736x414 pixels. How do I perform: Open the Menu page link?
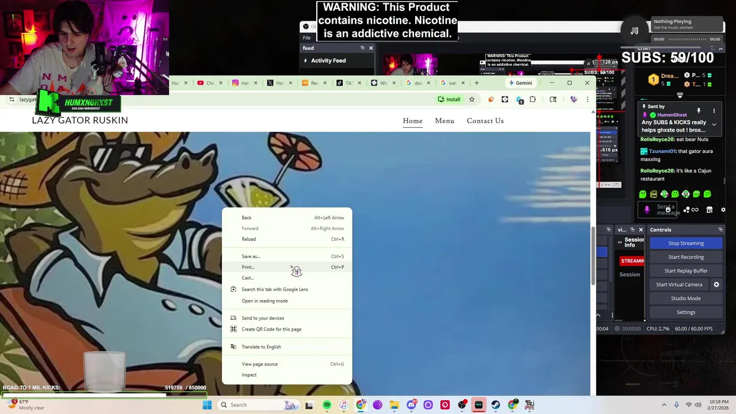[444, 121]
